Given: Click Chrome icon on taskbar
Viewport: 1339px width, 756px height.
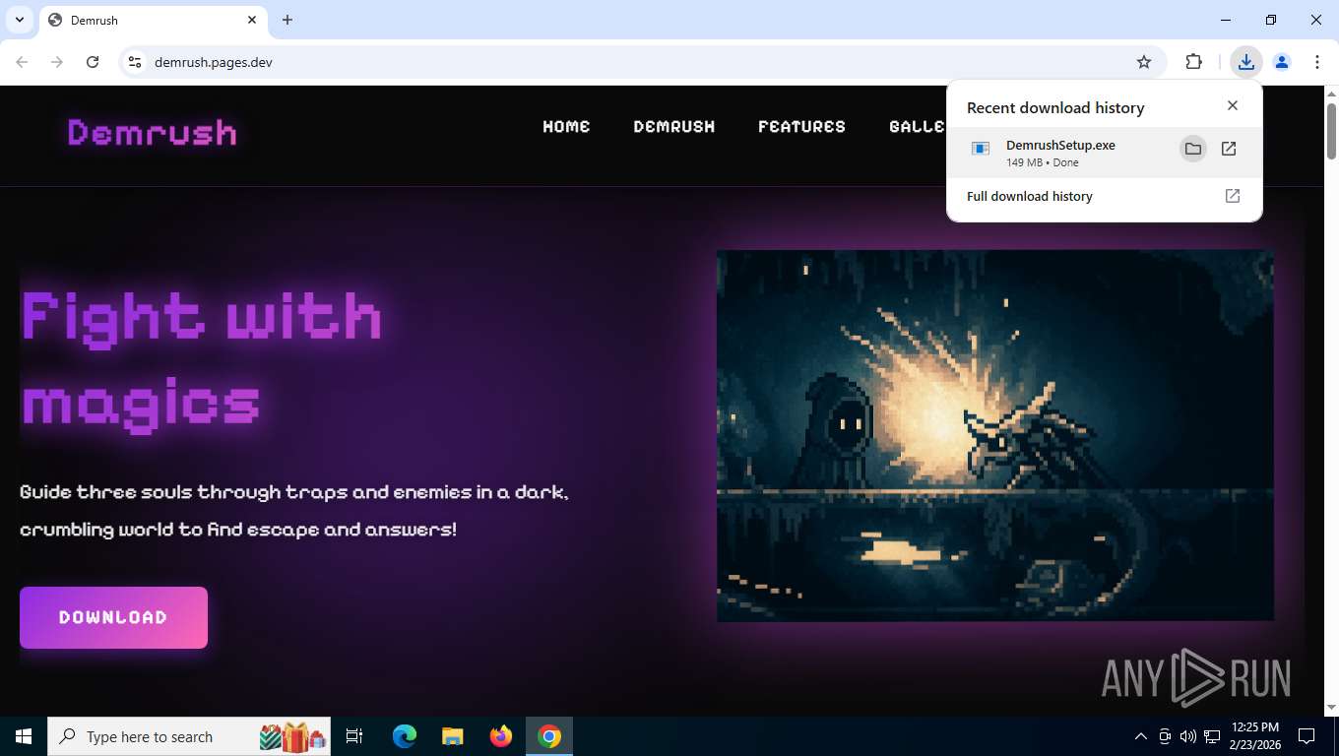Looking at the screenshot, I should [549, 736].
